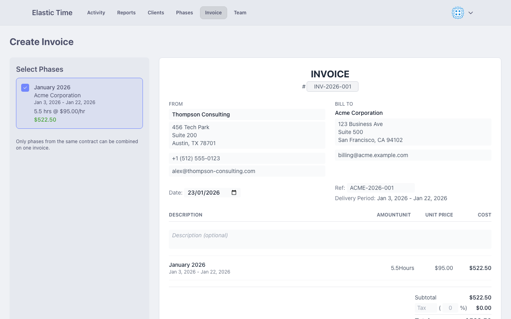Click the Description (optional) text area

pyautogui.click(x=330, y=238)
